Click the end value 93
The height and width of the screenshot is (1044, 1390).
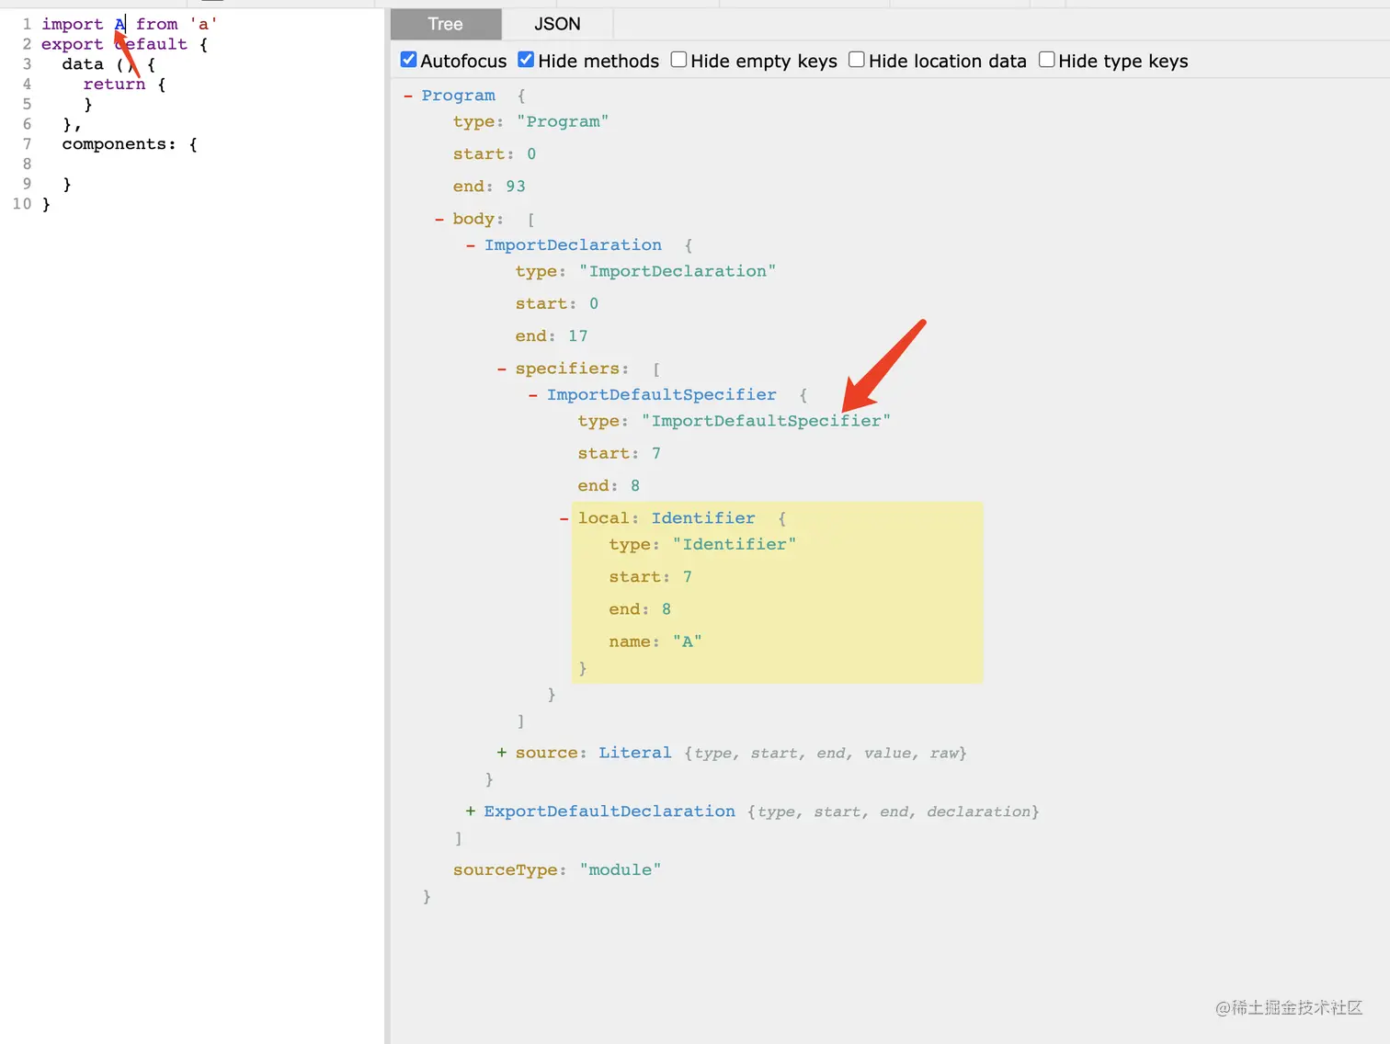tap(516, 187)
